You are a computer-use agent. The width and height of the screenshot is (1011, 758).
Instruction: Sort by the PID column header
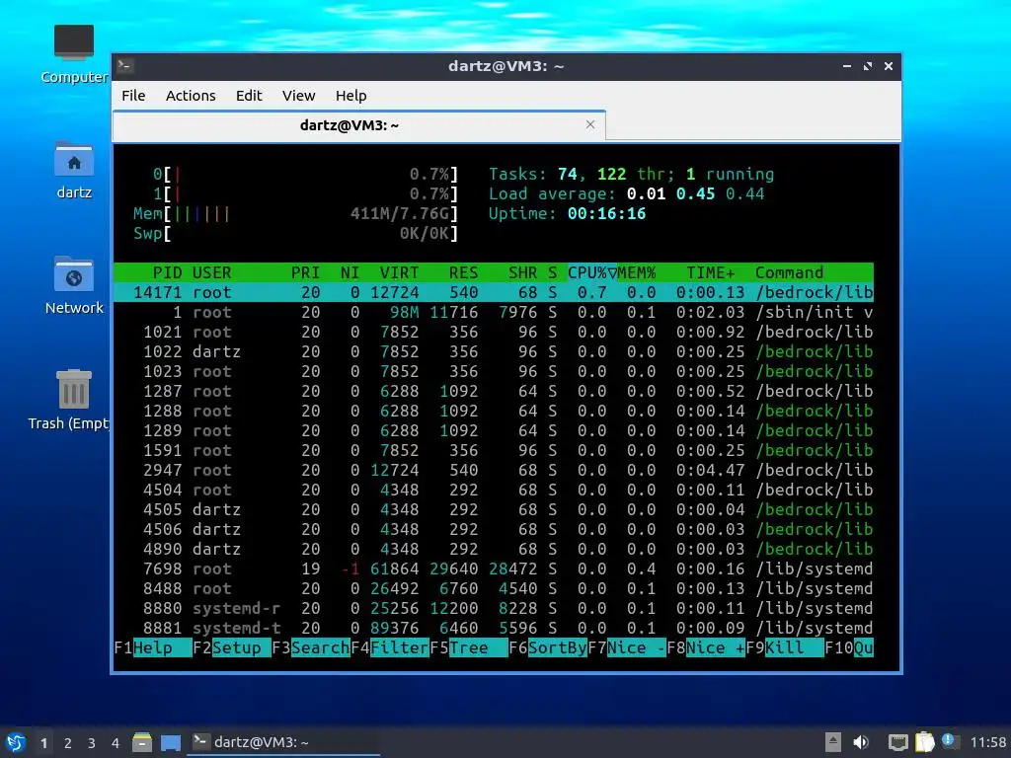167,272
